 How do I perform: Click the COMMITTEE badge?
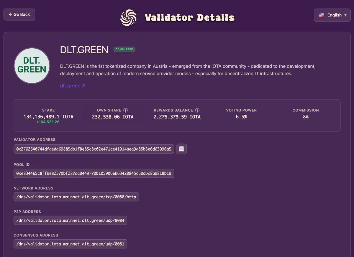click(124, 50)
